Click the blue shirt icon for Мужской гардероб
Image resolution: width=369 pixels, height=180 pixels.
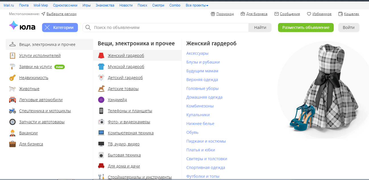[x=101, y=67]
